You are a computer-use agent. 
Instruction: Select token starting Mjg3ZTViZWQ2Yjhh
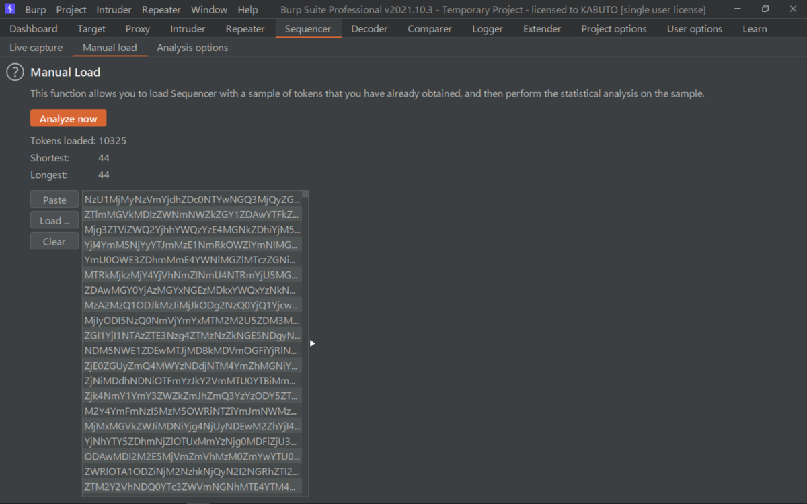point(192,230)
